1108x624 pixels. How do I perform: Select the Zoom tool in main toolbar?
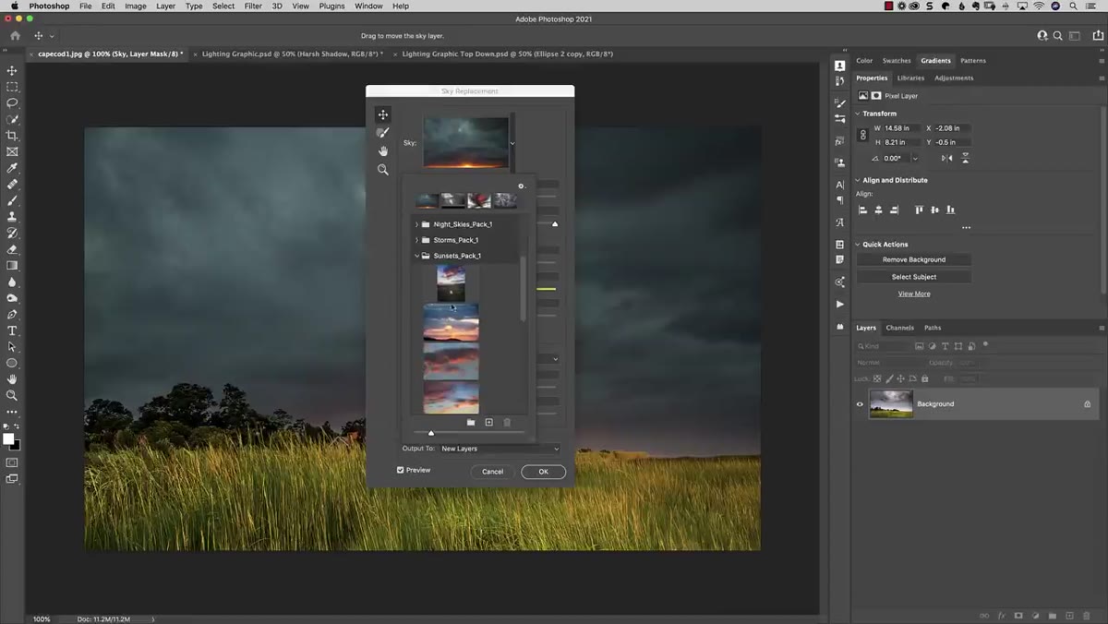12,395
